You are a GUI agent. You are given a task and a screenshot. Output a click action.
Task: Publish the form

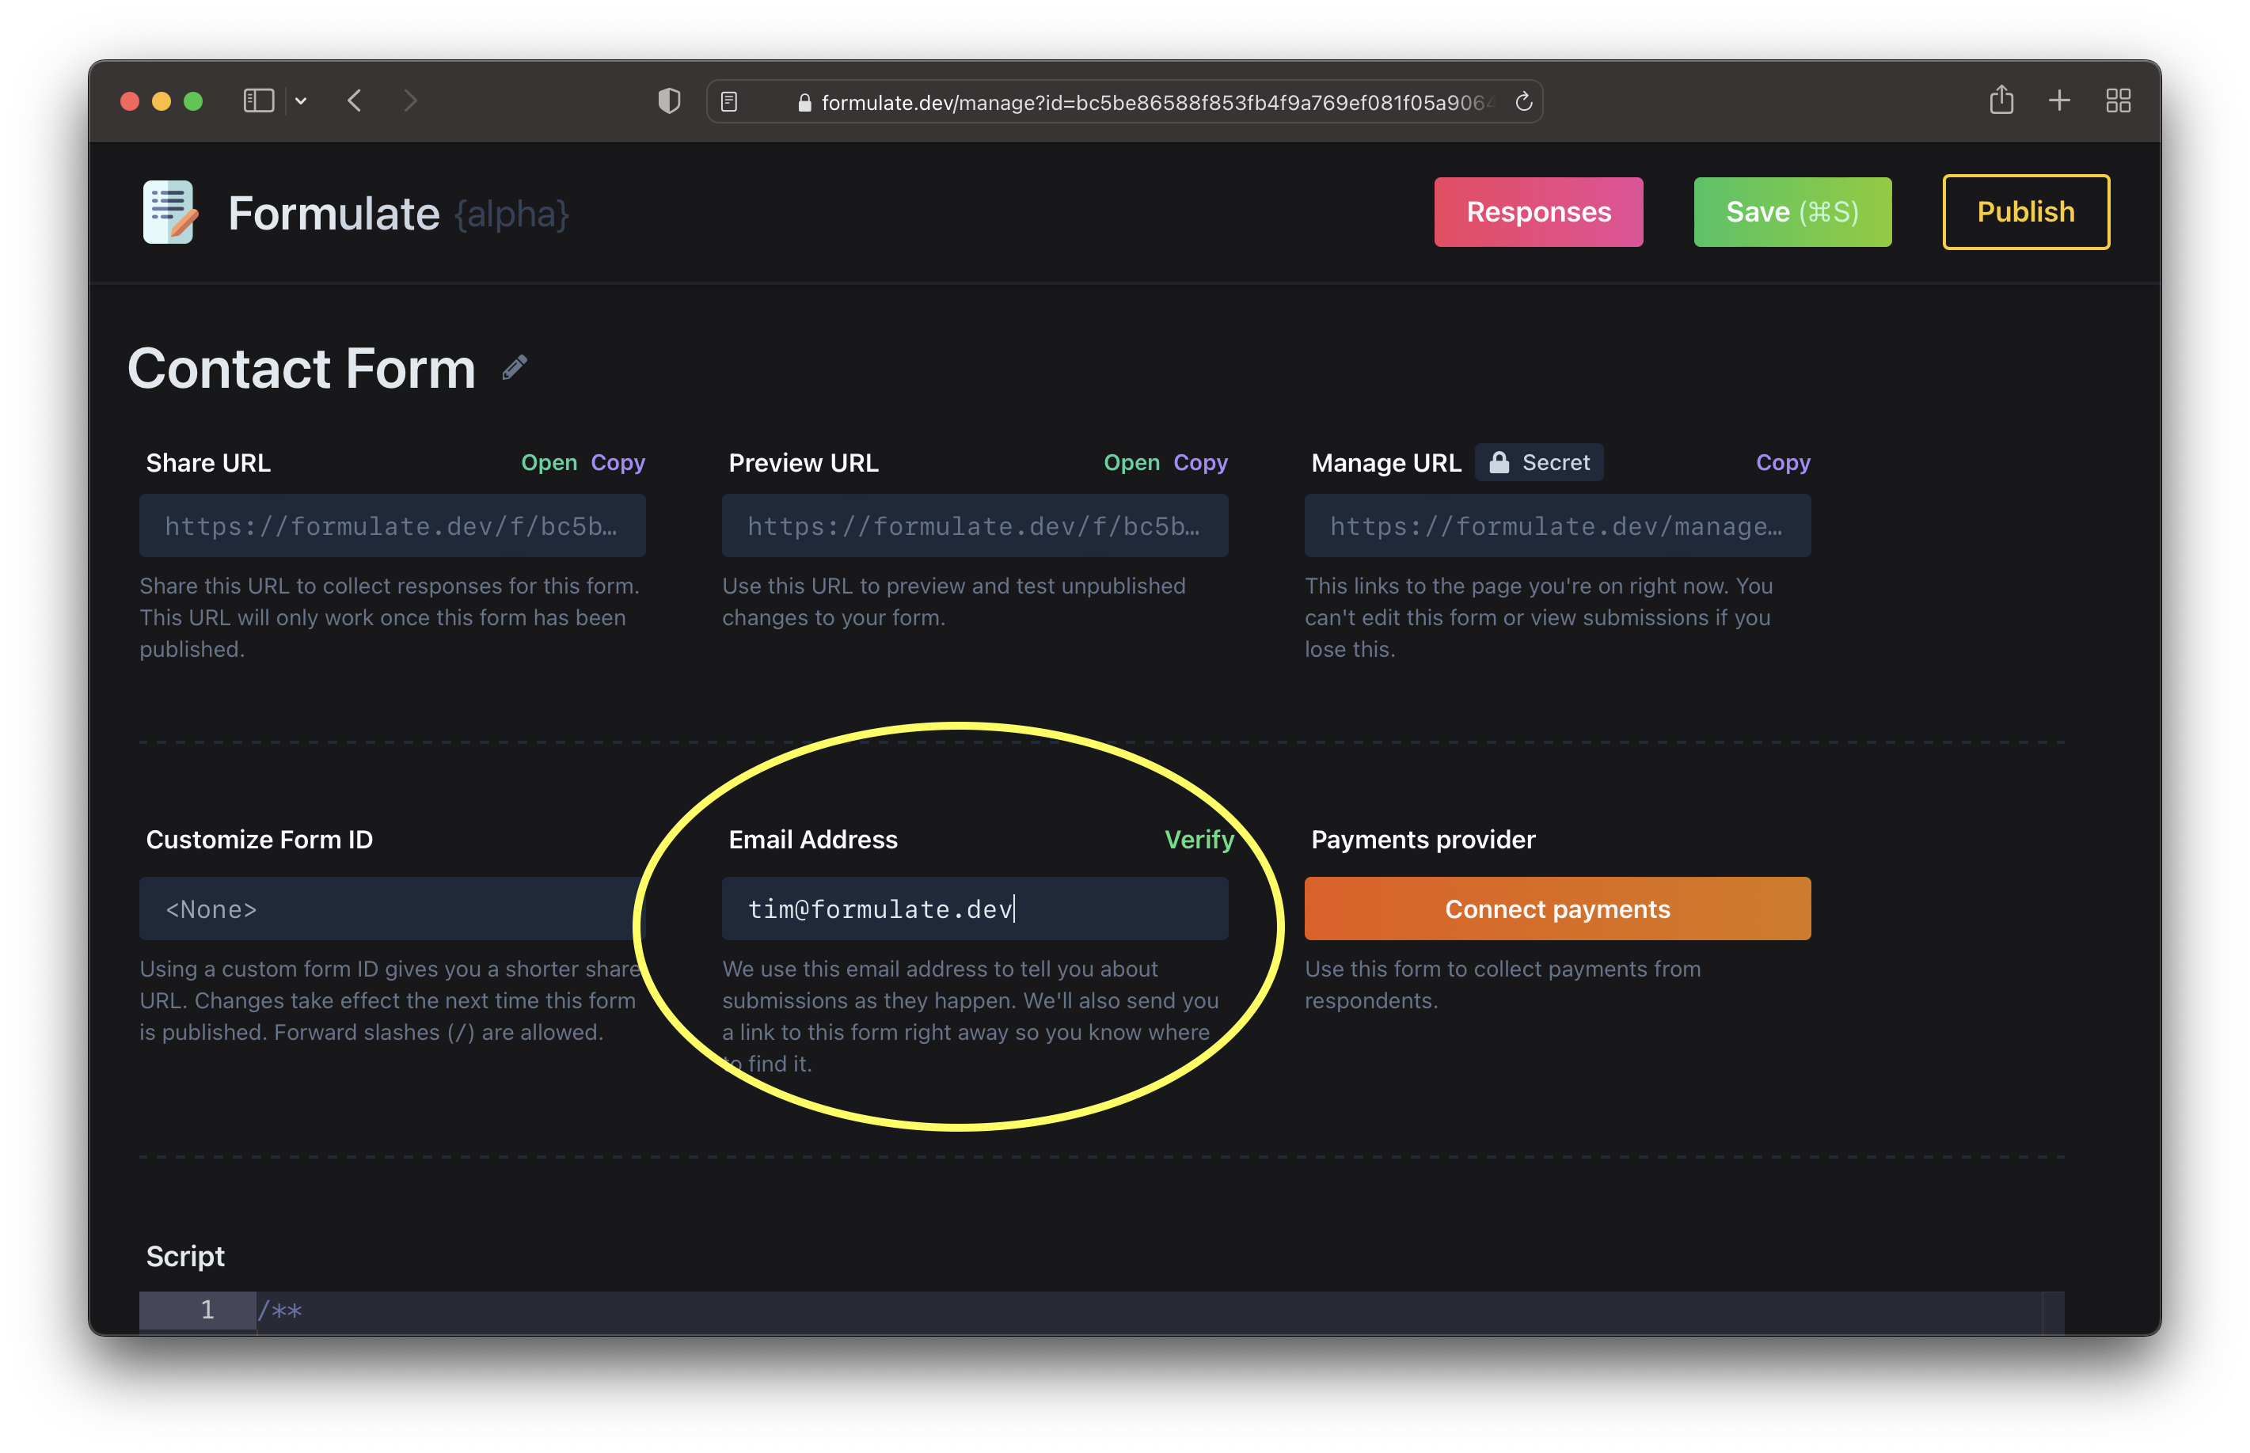point(2024,212)
